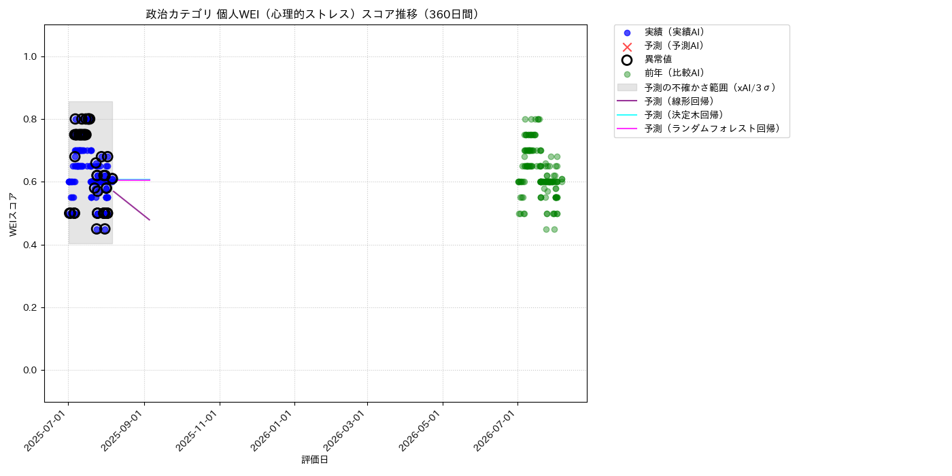Click x-axis date 2025-11-01

tap(199, 430)
